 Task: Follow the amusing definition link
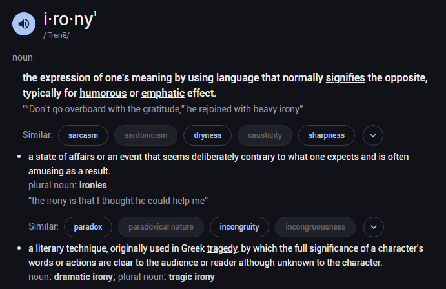pyautogui.click(x=46, y=171)
